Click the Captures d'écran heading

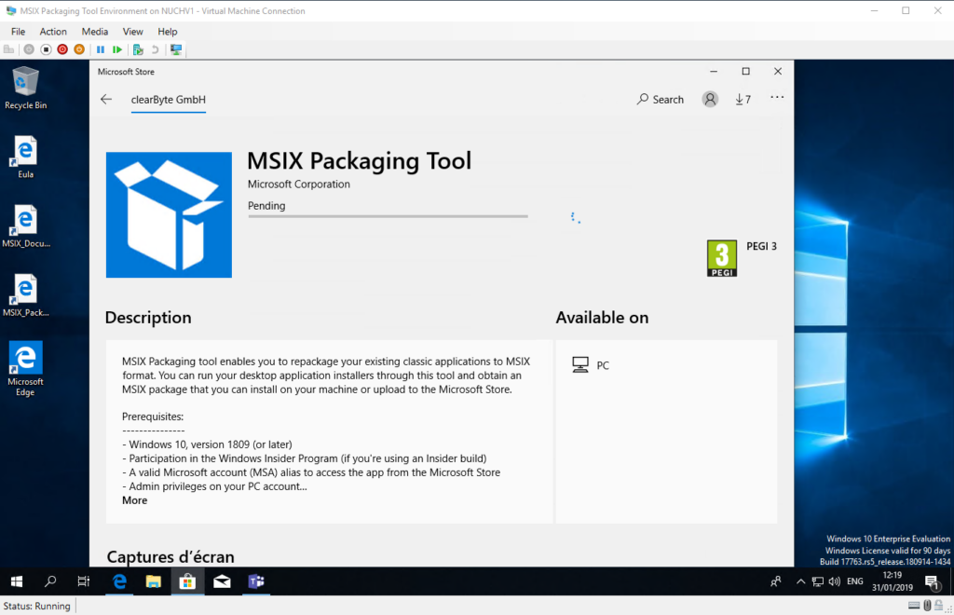(x=170, y=556)
